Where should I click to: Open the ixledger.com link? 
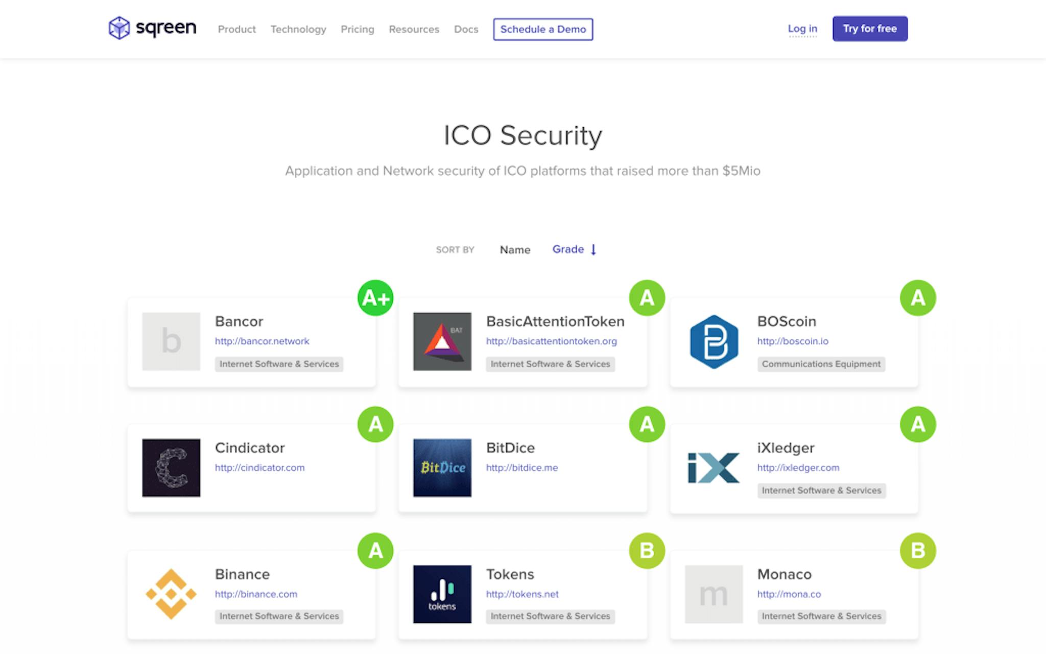point(798,468)
